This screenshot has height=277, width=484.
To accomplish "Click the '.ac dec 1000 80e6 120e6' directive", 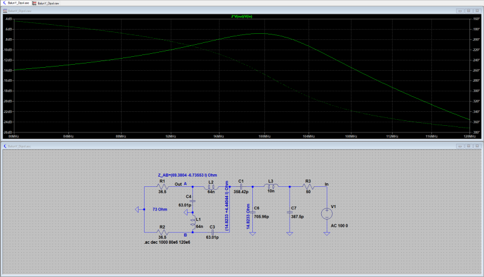I will [167, 242].
